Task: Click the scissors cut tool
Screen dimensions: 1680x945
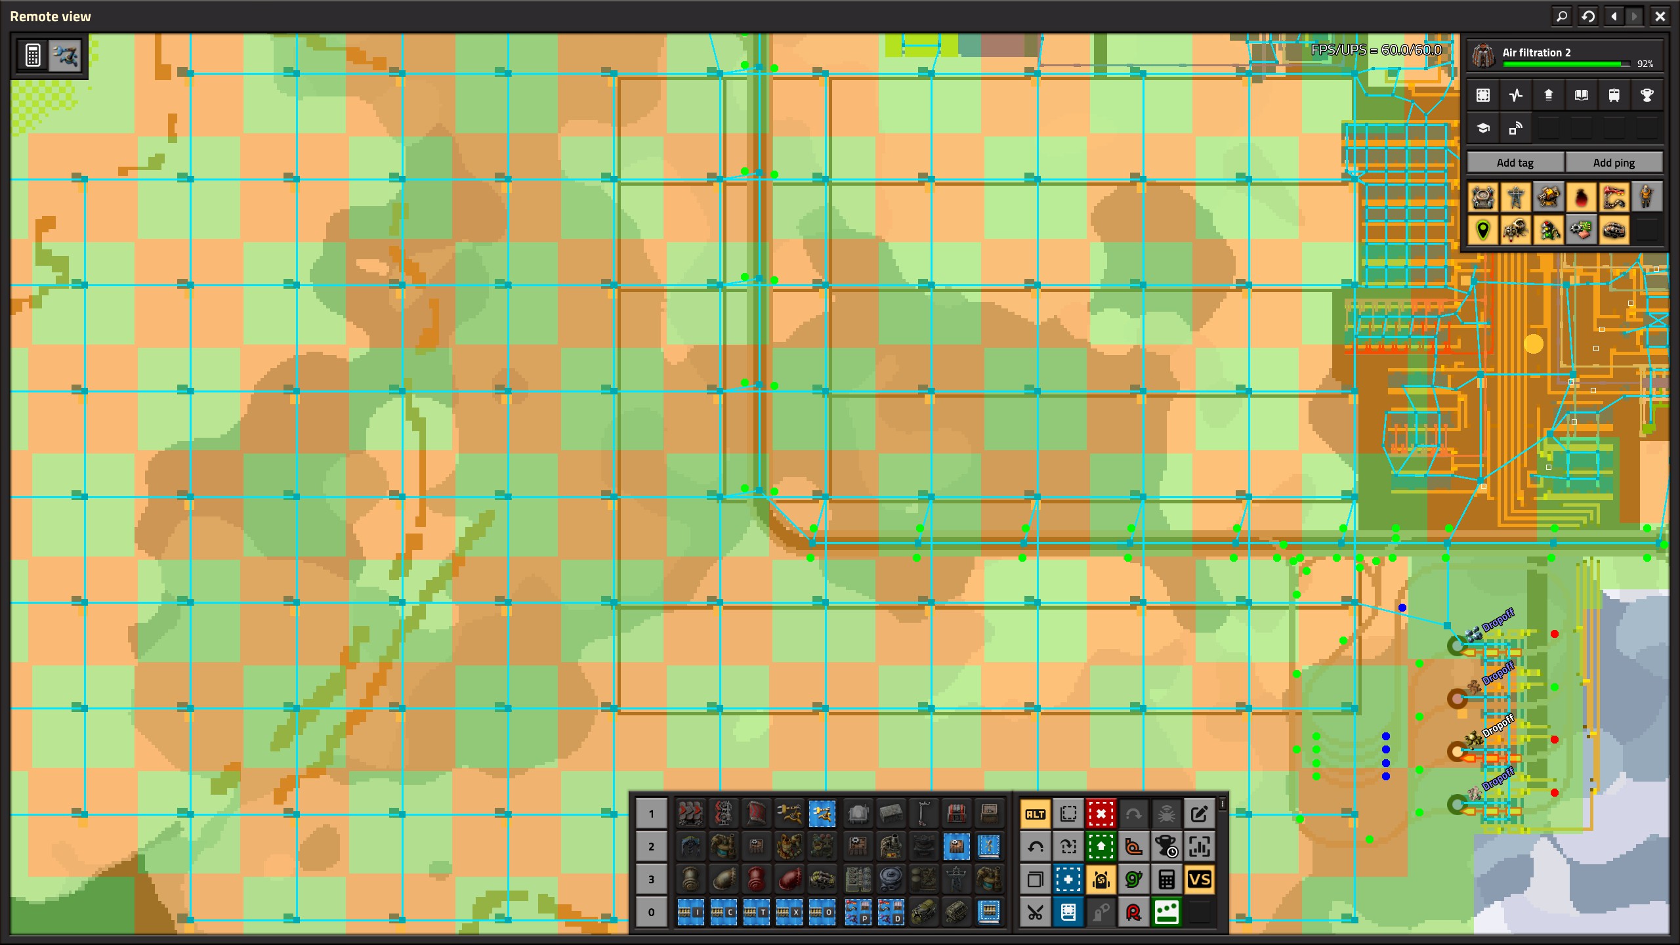Action: (1035, 912)
